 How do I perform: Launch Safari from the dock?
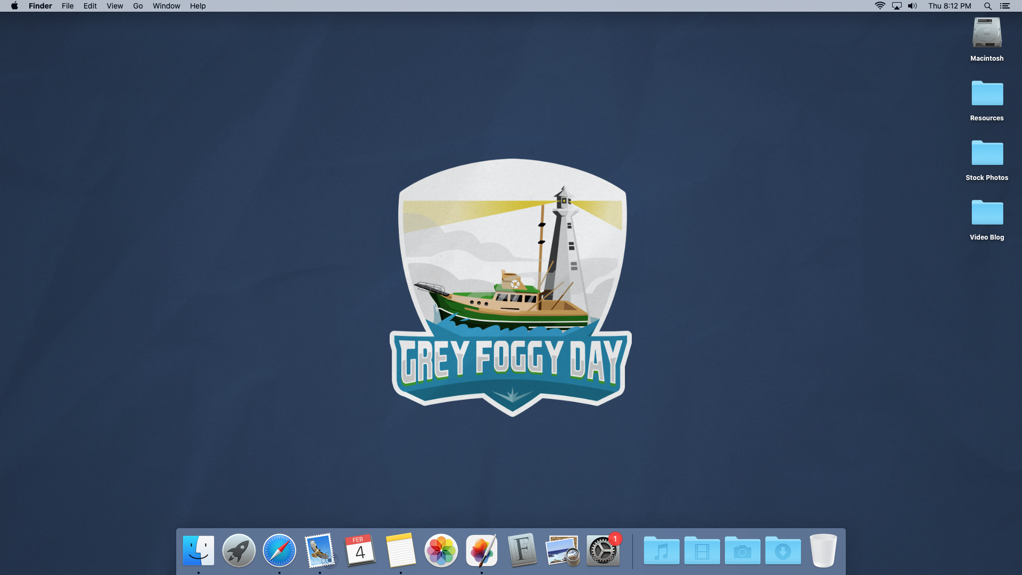(279, 550)
